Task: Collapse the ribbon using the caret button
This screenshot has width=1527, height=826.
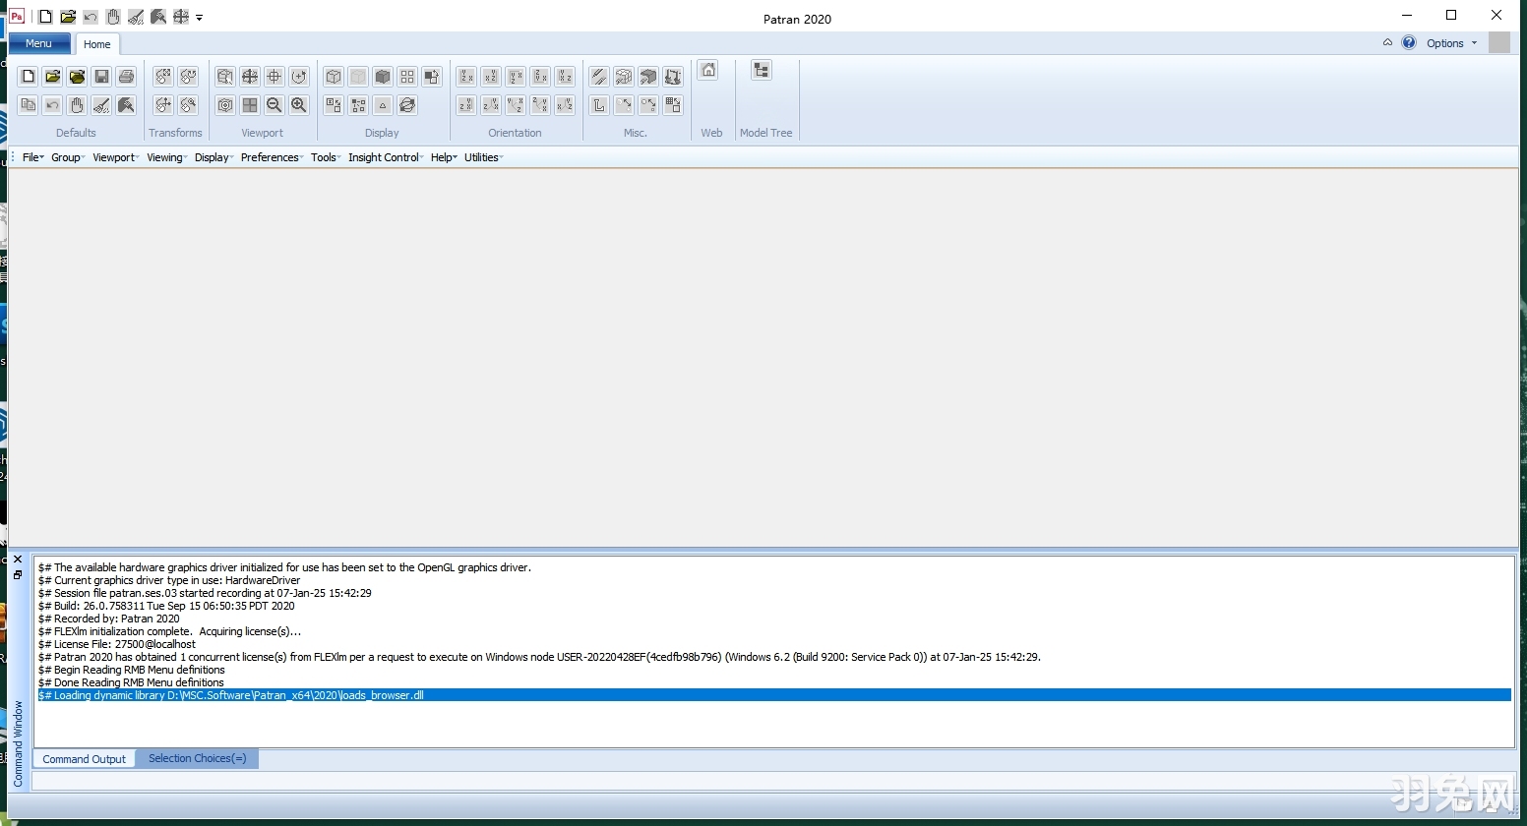Action: (1387, 43)
